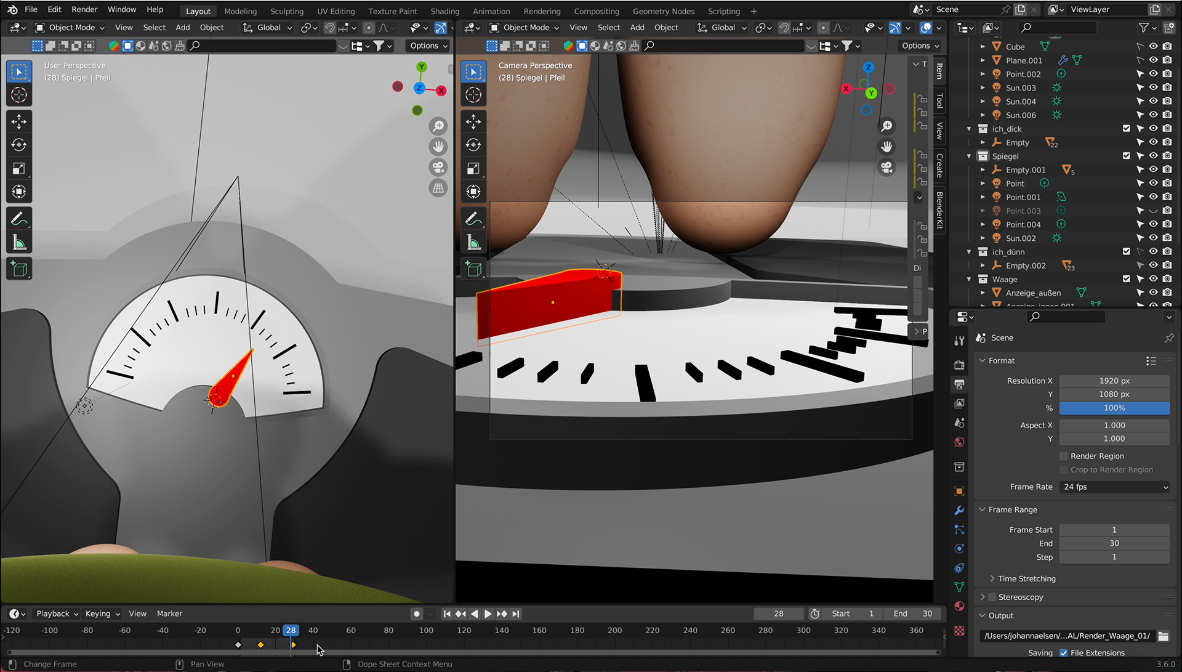
Task: Open the Render menu
Action: coord(84,9)
